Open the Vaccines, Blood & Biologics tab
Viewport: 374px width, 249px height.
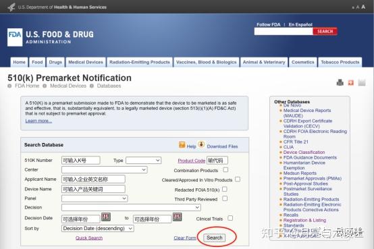(x=207, y=62)
